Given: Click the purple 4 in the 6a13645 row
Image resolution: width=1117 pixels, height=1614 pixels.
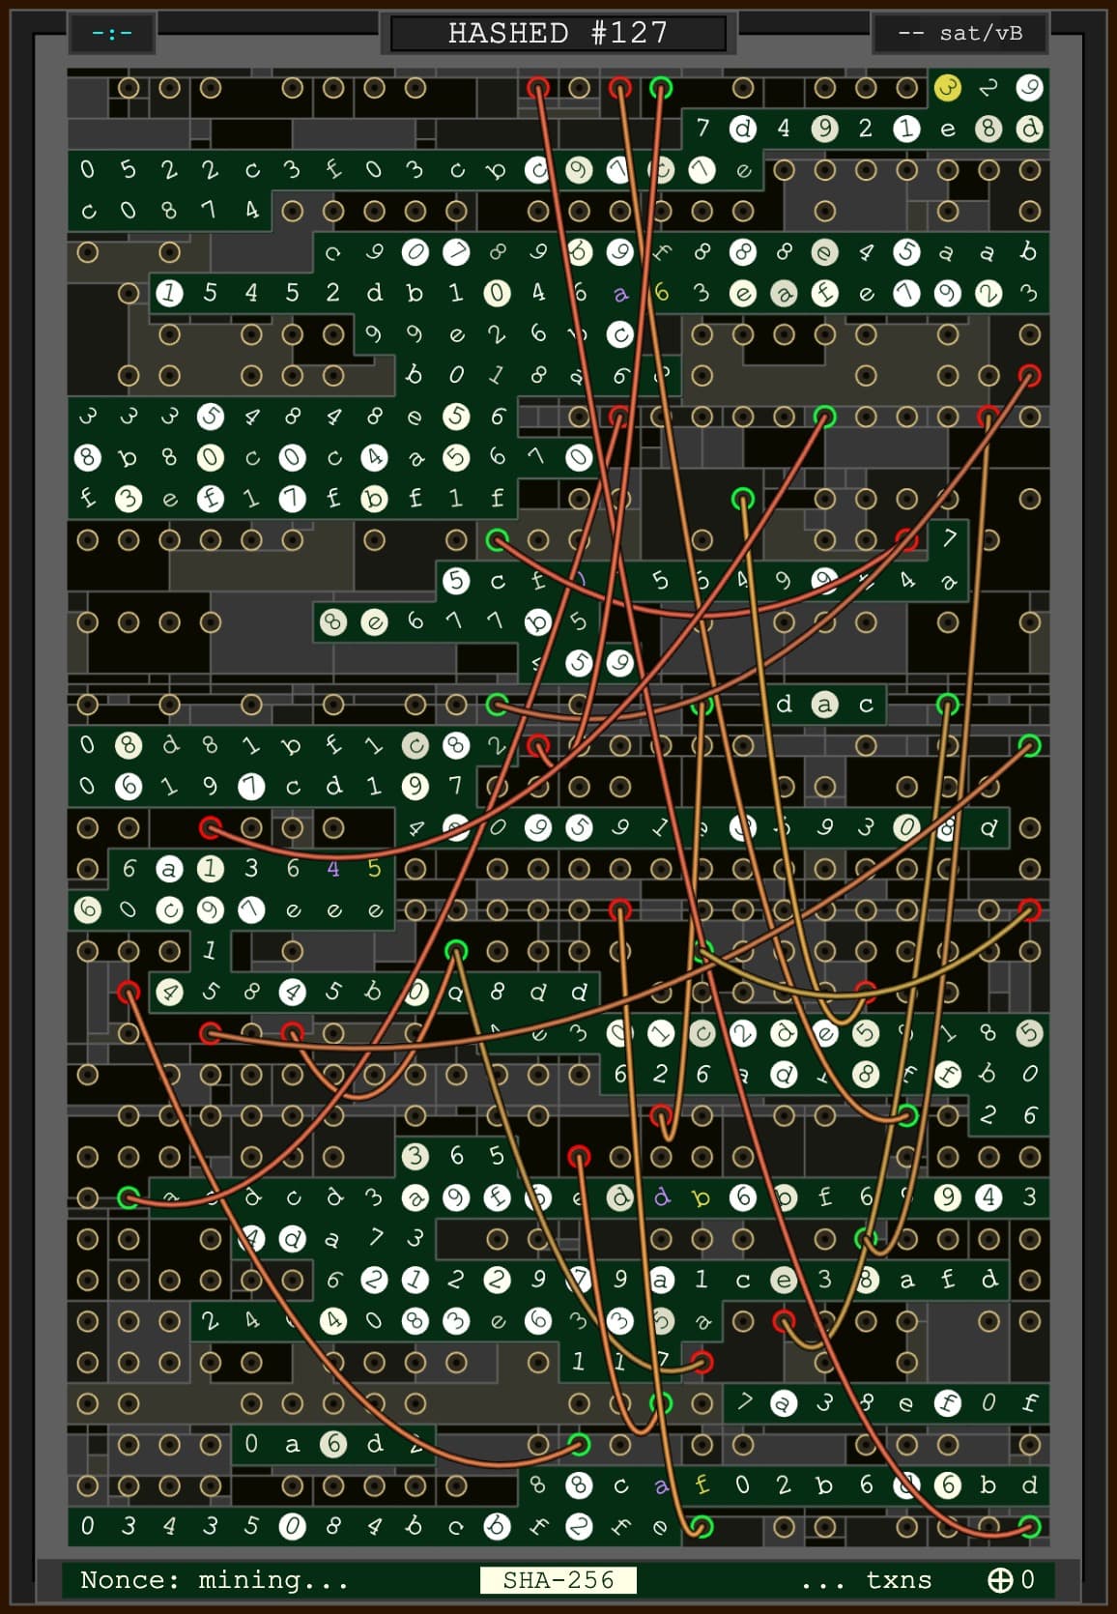Looking at the screenshot, I should pos(333,869).
